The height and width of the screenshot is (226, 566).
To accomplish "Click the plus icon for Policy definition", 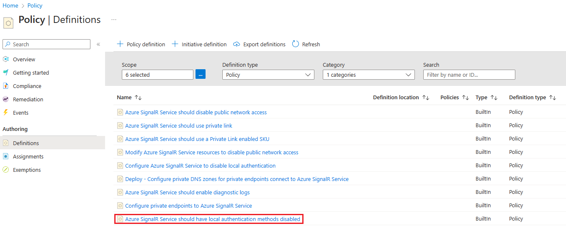I will pos(120,44).
